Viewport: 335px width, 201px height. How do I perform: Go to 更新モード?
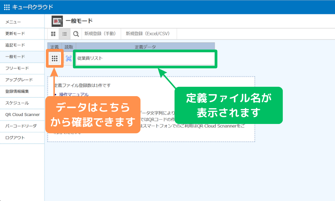22,33
